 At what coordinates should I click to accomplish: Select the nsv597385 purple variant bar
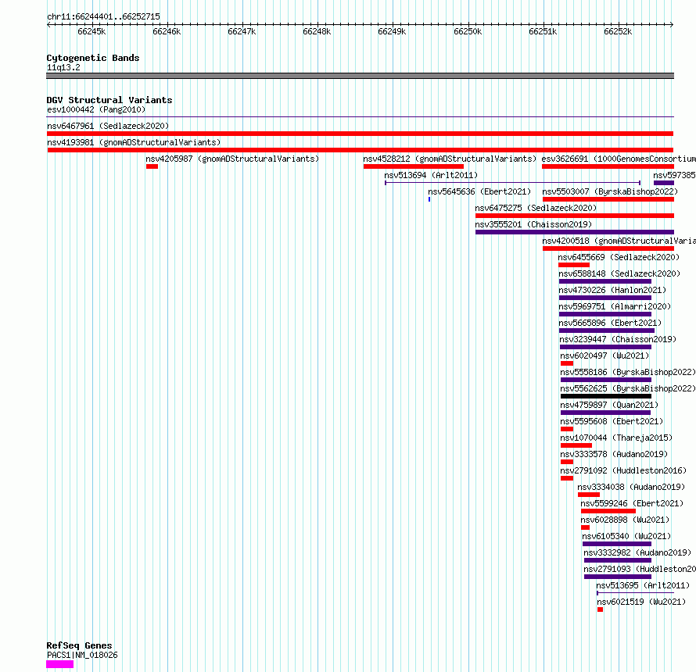(x=664, y=183)
